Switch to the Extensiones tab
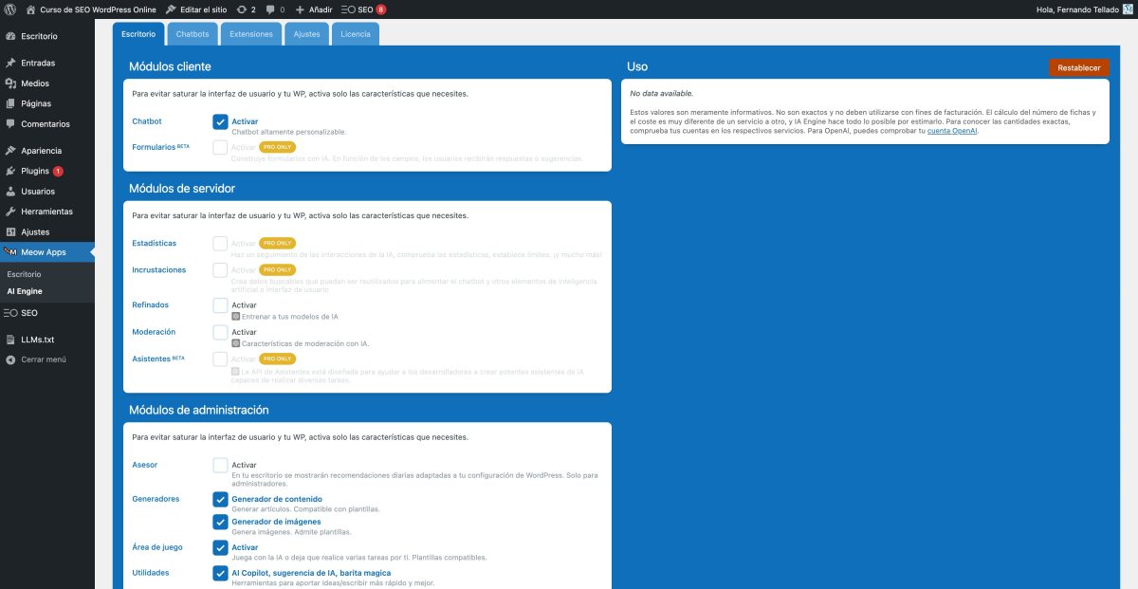The height and width of the screenshot is (589, 1138). pyautogui.click(x=251, y=34)
